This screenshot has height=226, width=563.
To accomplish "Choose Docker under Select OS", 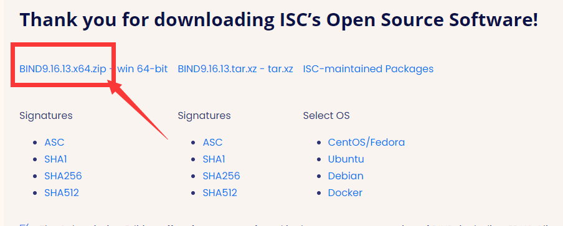I will [x=345, y=192].
